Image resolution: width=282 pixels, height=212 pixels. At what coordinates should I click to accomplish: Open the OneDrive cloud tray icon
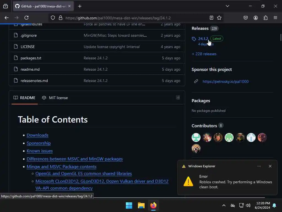233,205
